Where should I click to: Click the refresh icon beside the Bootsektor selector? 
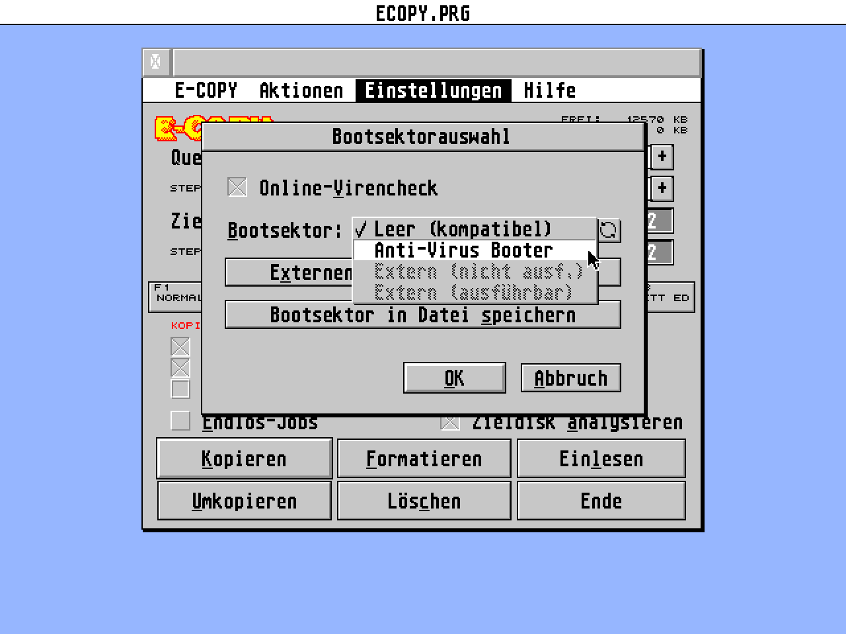[609, 230]
